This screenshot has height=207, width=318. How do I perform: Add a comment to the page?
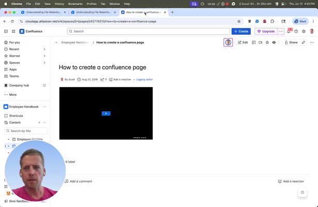tap(78, 181)
